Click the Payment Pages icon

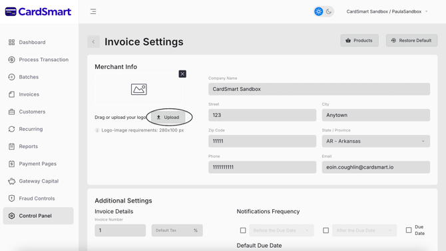[x=12, y=163]
